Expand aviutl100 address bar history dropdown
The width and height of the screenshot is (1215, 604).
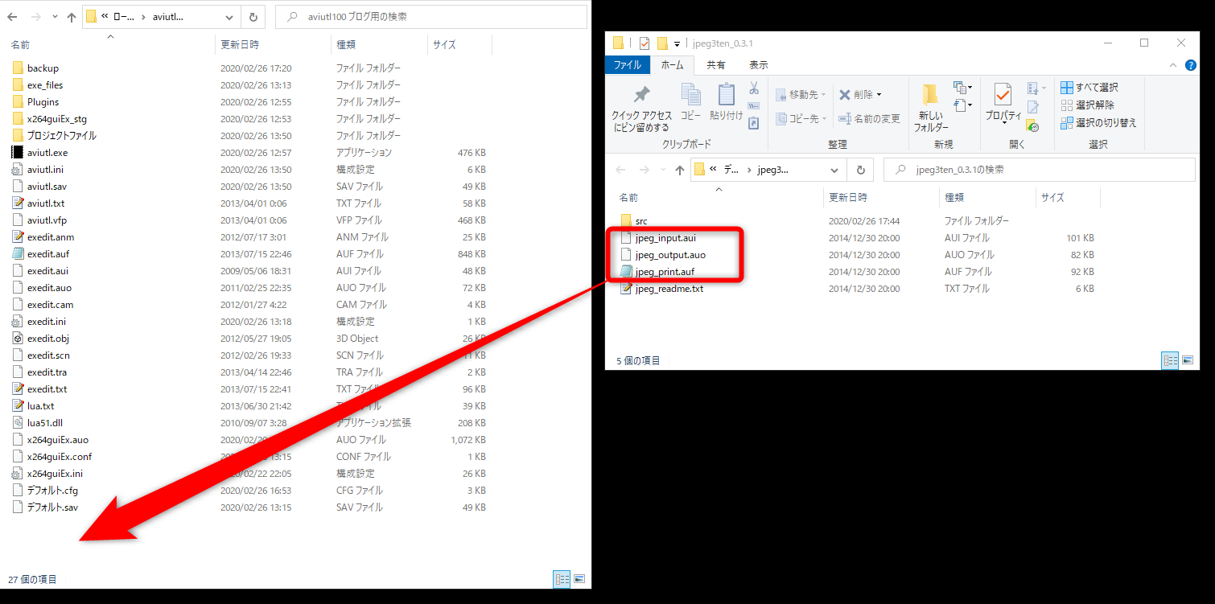click(x=229, y=16)
